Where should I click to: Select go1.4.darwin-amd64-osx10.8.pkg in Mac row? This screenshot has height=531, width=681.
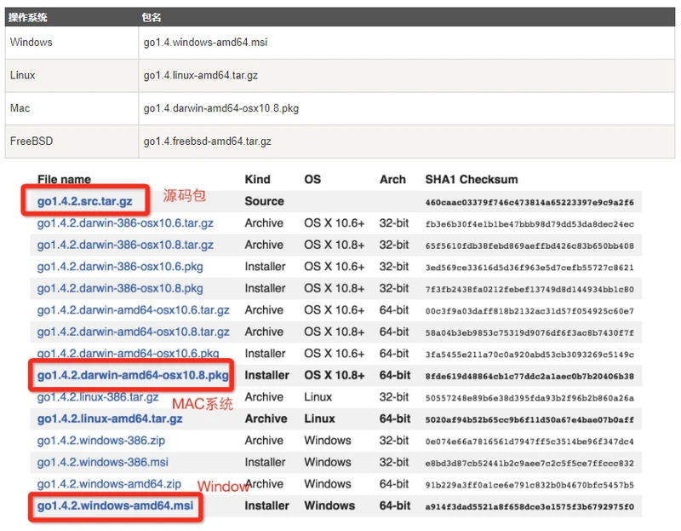pyautogui.click(x=220, y=108)
